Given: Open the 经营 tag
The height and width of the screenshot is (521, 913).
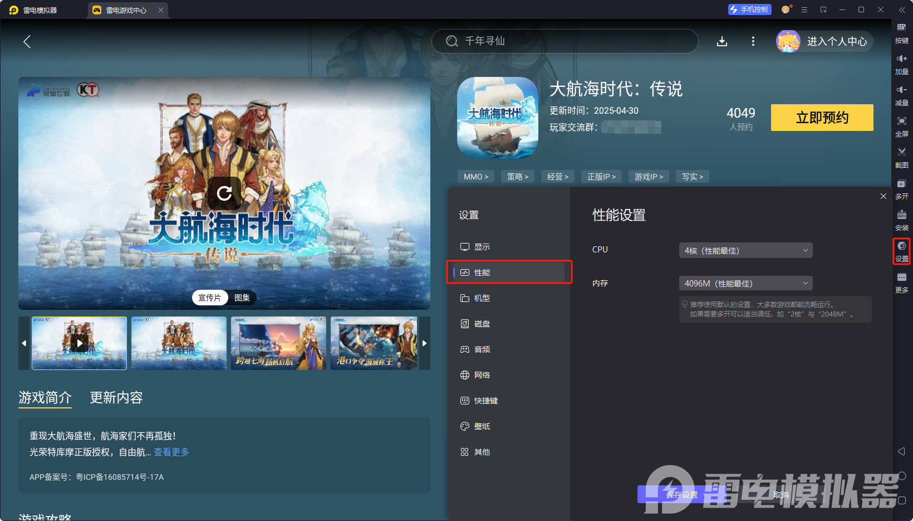Looking at the screenshot, I should coord(558,177).
